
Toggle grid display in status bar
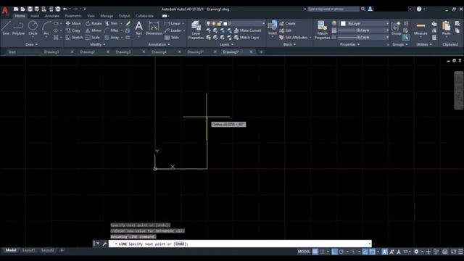(x=315, y=252)
